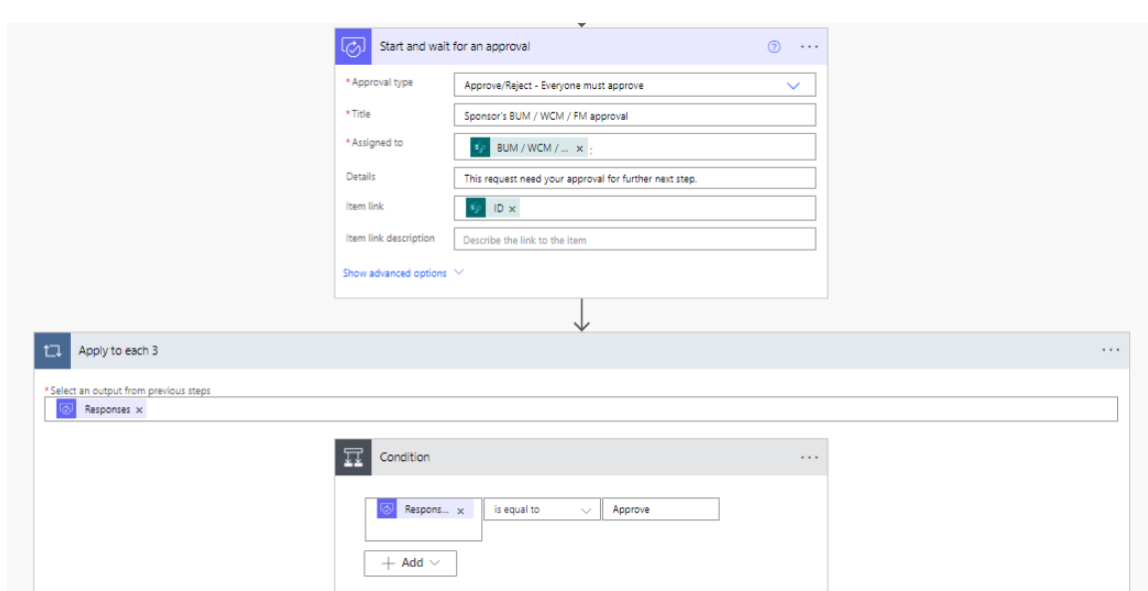Click the Item link description field
The image size is (1148, 591).
click(x=635, y=240)
